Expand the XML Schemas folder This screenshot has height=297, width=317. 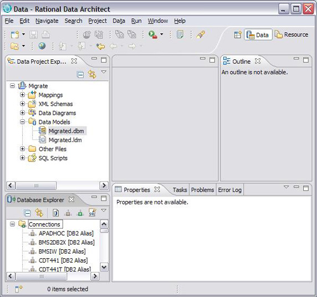(22, 104)
